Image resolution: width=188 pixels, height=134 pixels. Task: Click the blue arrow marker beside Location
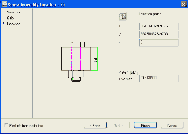[4, 23]
